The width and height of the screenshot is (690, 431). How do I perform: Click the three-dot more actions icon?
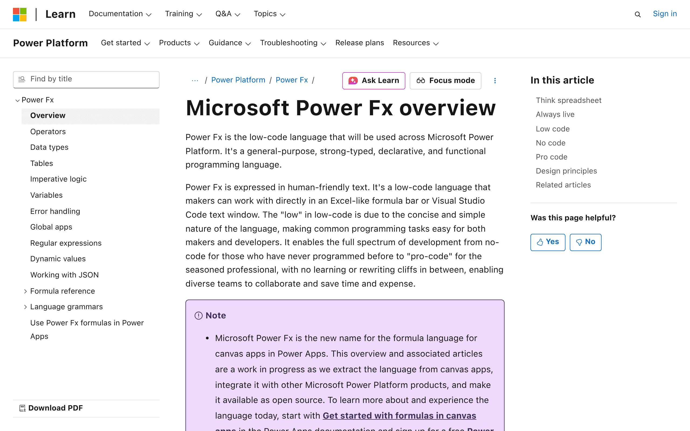coord(495,81)
